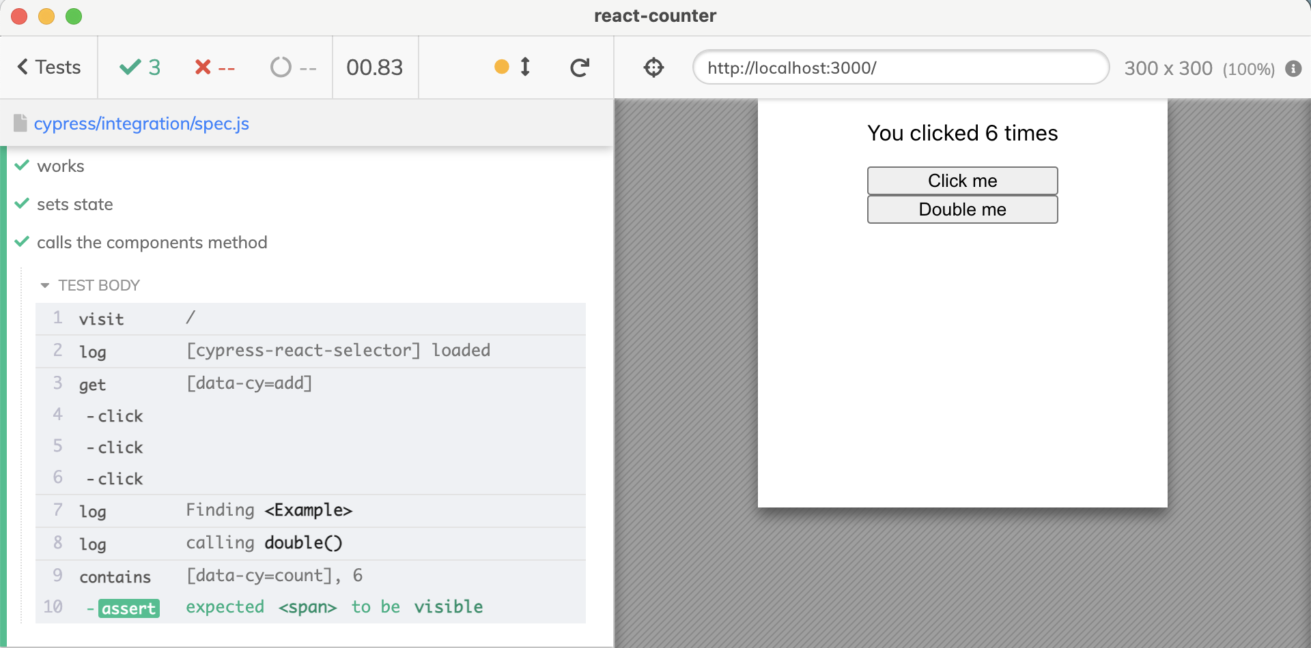
Task: Click checkmark beside 'calls the components method'
Action: 22,241
